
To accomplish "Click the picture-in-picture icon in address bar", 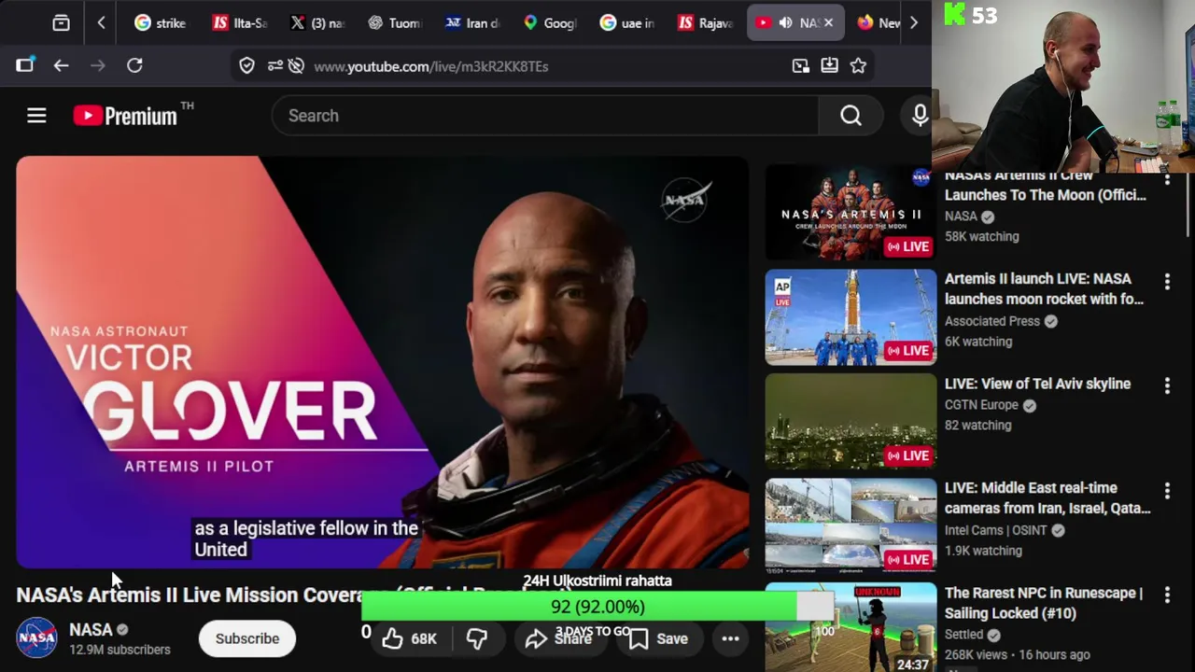I will click(800, 65).
